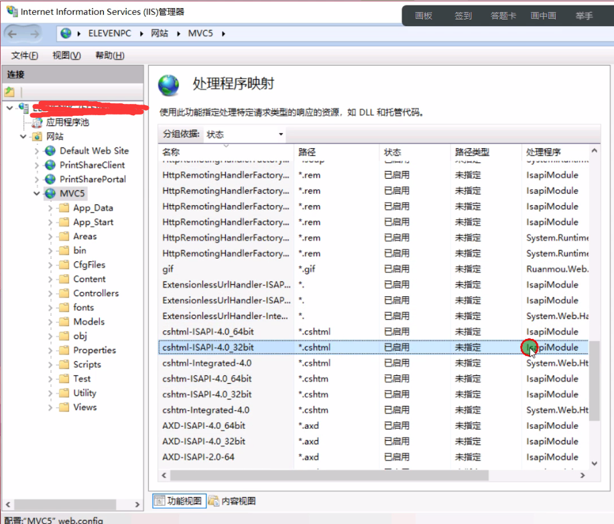Viewport: 614px width, 524px height.
Task: Click the Areas folder icon
Action: (64, 237)
